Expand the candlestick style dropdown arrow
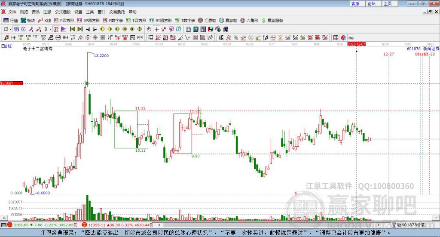440x237 pixels. (x=50, y=29)
